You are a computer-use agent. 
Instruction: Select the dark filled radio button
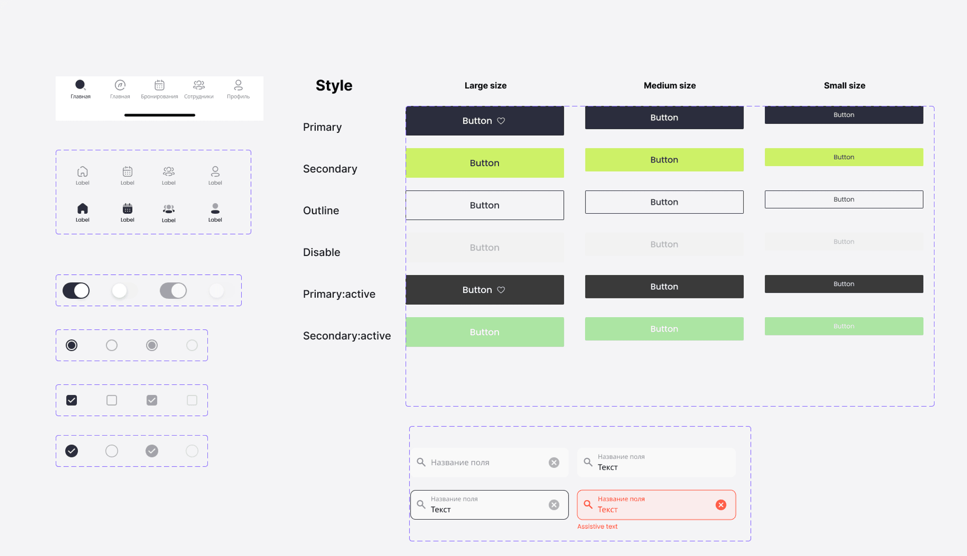tap(72, 345)
